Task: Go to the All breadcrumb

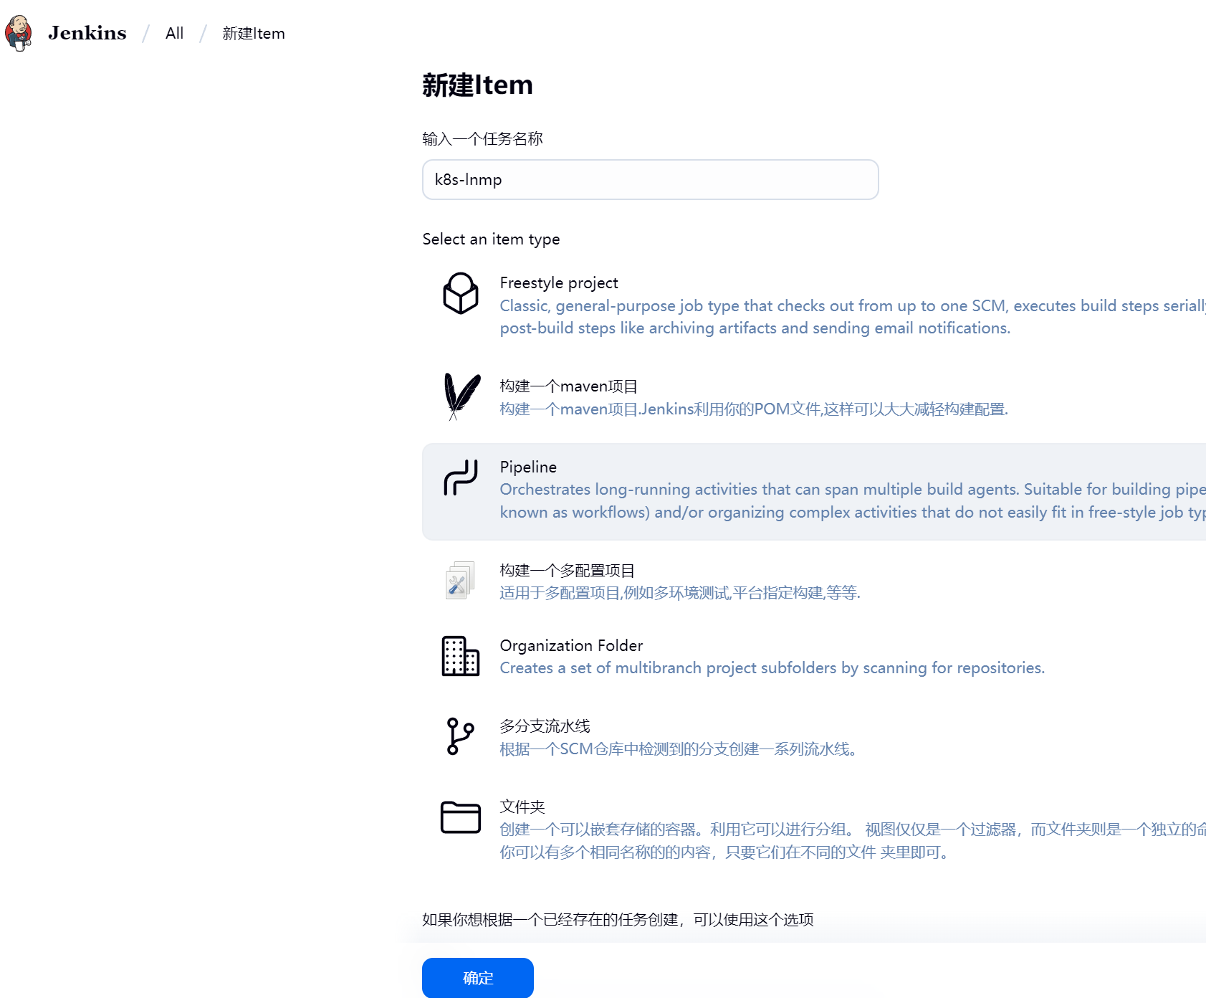Action: coord(174,33)
